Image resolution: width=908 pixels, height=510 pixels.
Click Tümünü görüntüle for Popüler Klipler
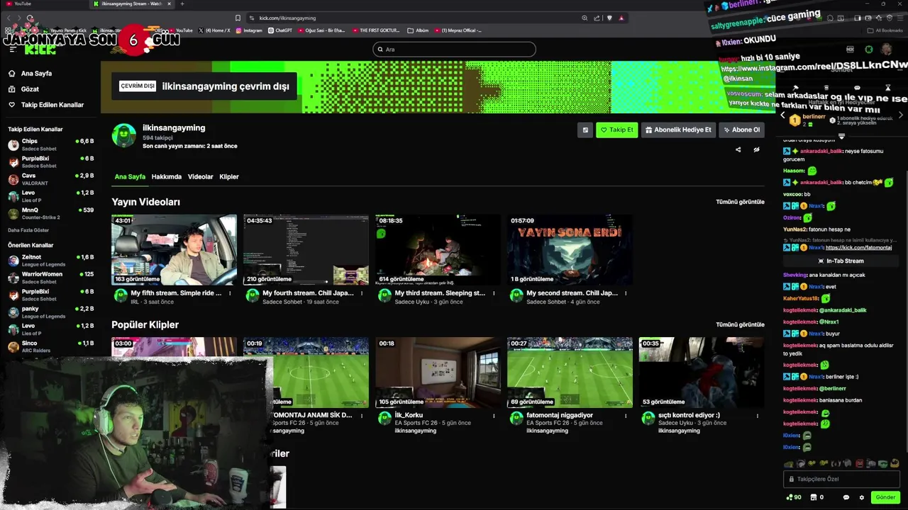[x=740, y=324]
